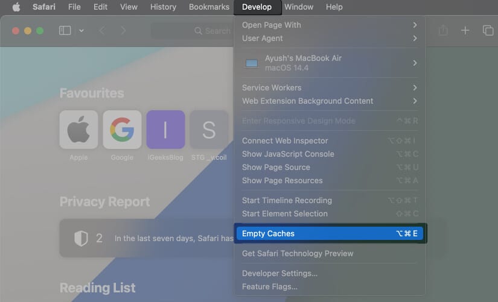Select Empty Caches menu item
498x302 pixels.
pyautogui.click(x=330, y=233)
